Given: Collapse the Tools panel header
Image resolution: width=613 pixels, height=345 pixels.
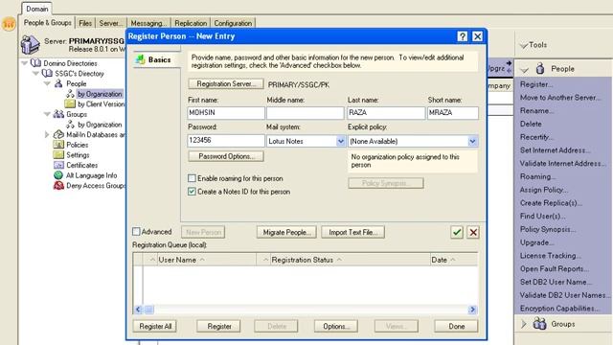Looking at the screenshot, I should pyautogui.click(x=524, y=45).
